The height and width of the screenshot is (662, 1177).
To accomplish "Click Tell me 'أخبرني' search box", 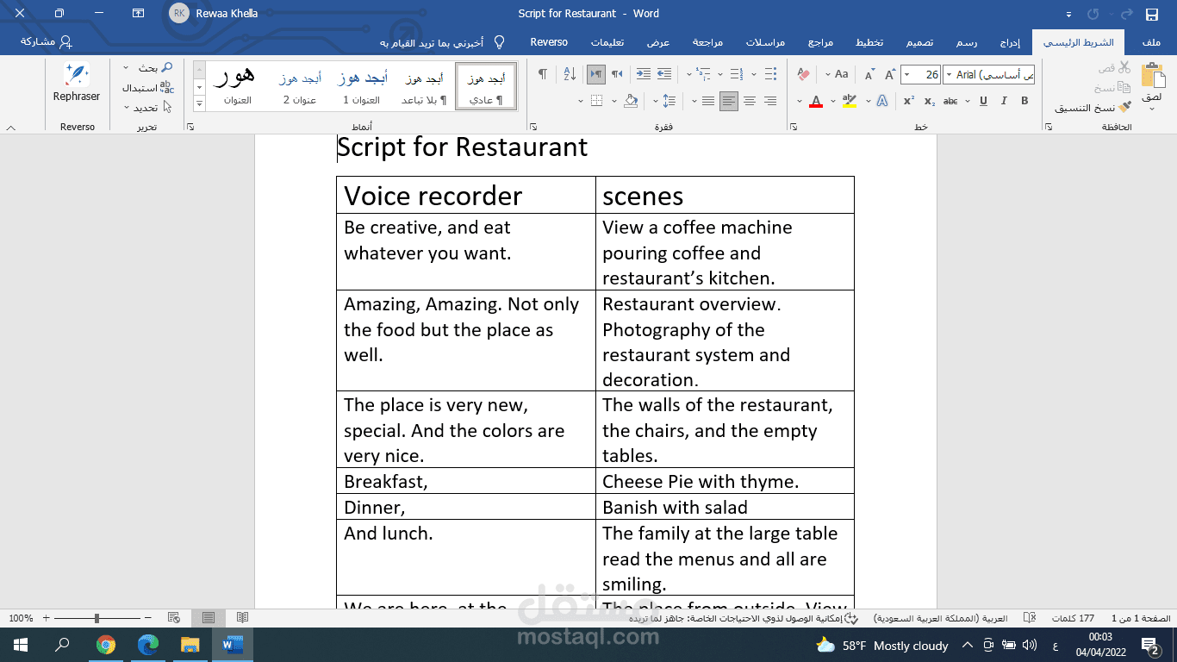I will tap(441, 42).
